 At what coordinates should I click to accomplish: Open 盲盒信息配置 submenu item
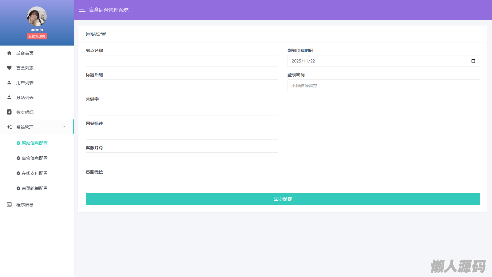[x=35, y=158]
